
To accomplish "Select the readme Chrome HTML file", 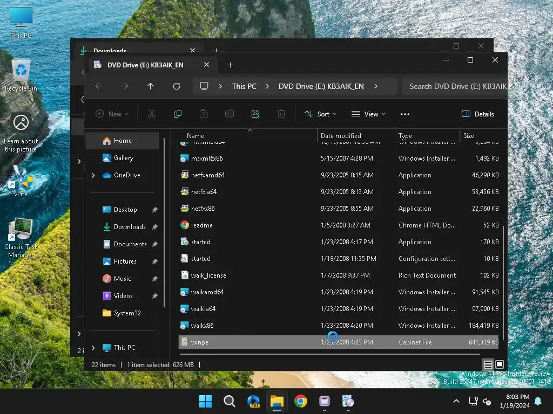I will (x=202, y=225).
